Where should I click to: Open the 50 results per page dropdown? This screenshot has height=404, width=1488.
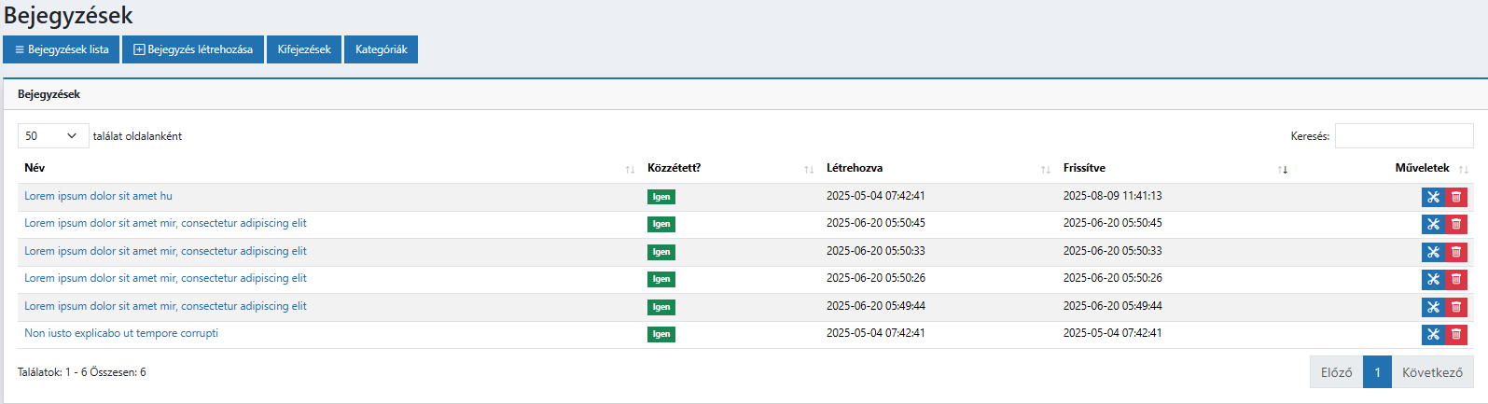(x=53, y=136)
